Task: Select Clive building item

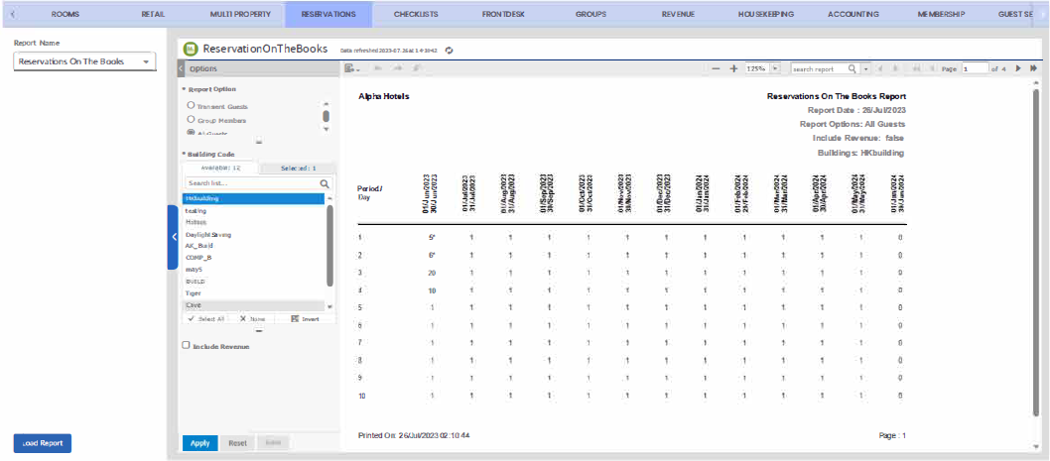Action: (254, 305)
